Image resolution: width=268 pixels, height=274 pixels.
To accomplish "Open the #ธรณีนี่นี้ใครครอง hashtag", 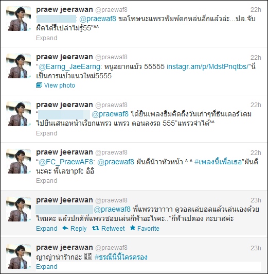I will (121, 257).
